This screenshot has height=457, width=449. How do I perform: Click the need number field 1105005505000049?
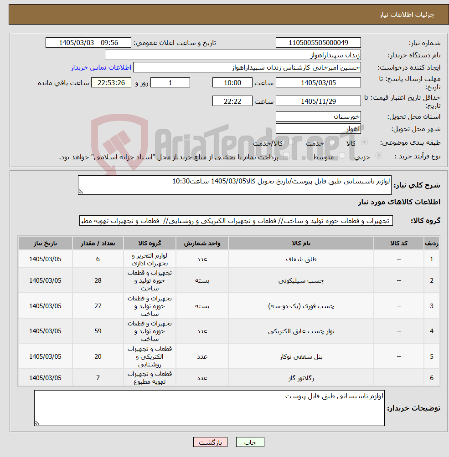coord(318,43)
